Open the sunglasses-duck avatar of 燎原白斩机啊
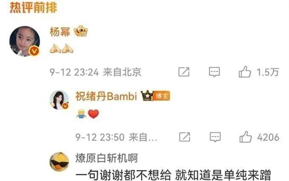Screen dimensions: 289x181 click(59, 161)
